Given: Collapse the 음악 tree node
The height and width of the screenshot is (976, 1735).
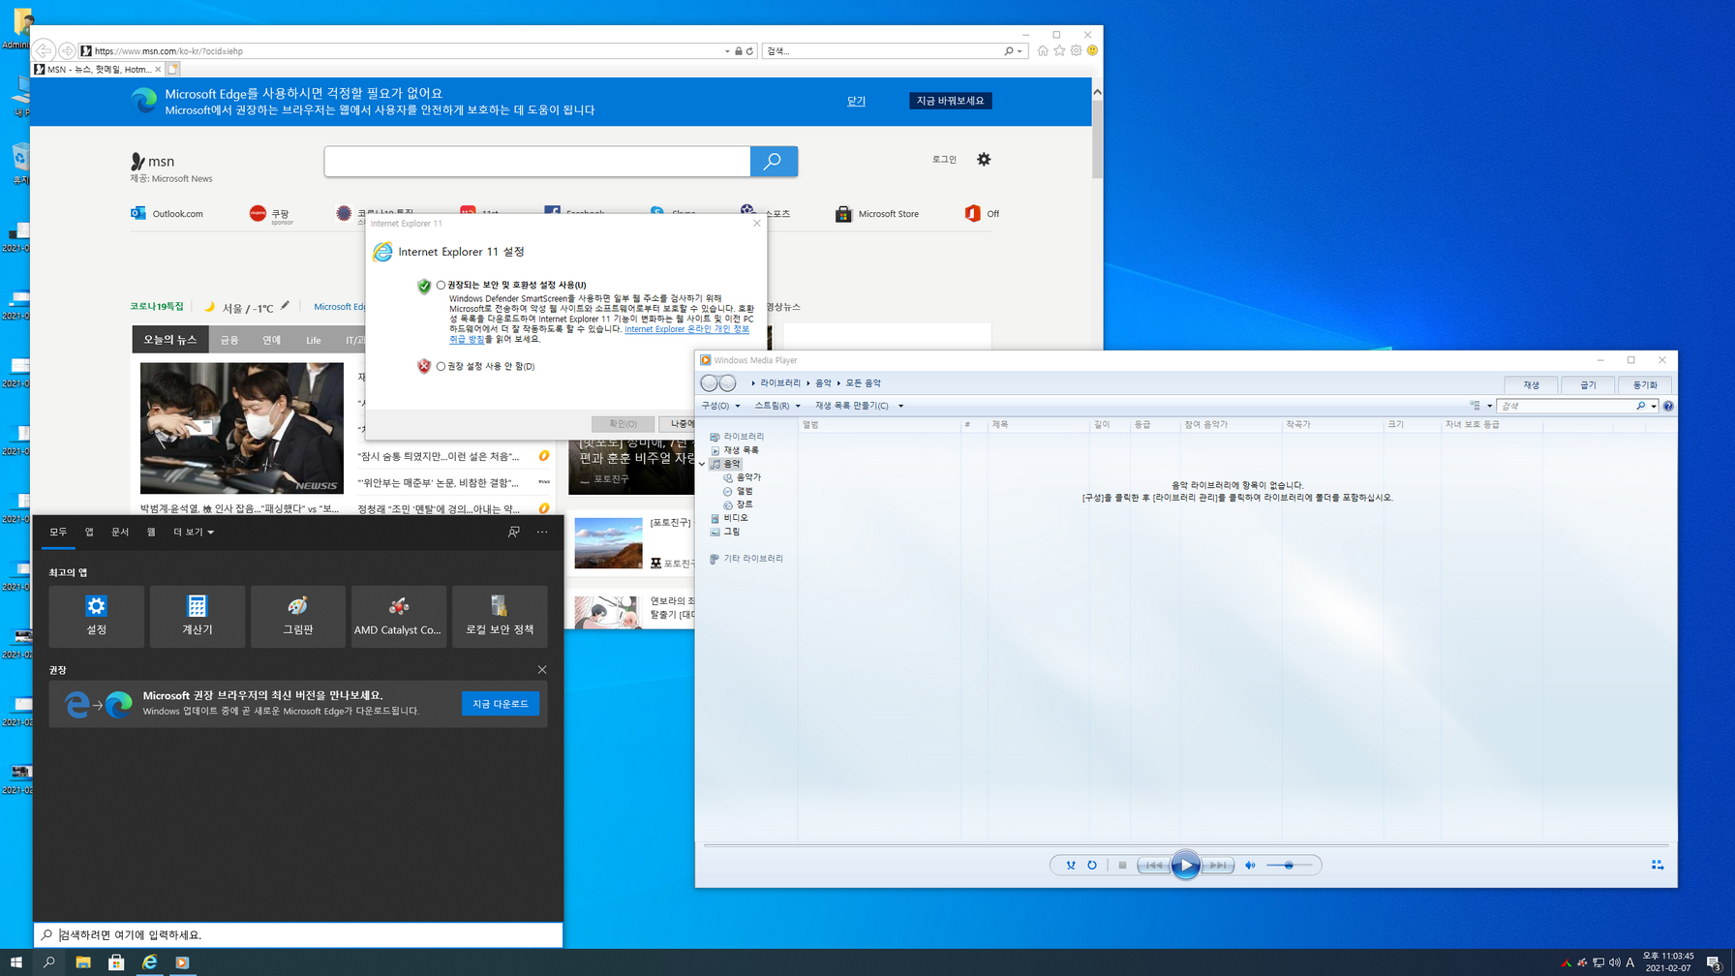Looking at the screenshot, I should coord(702,464).
